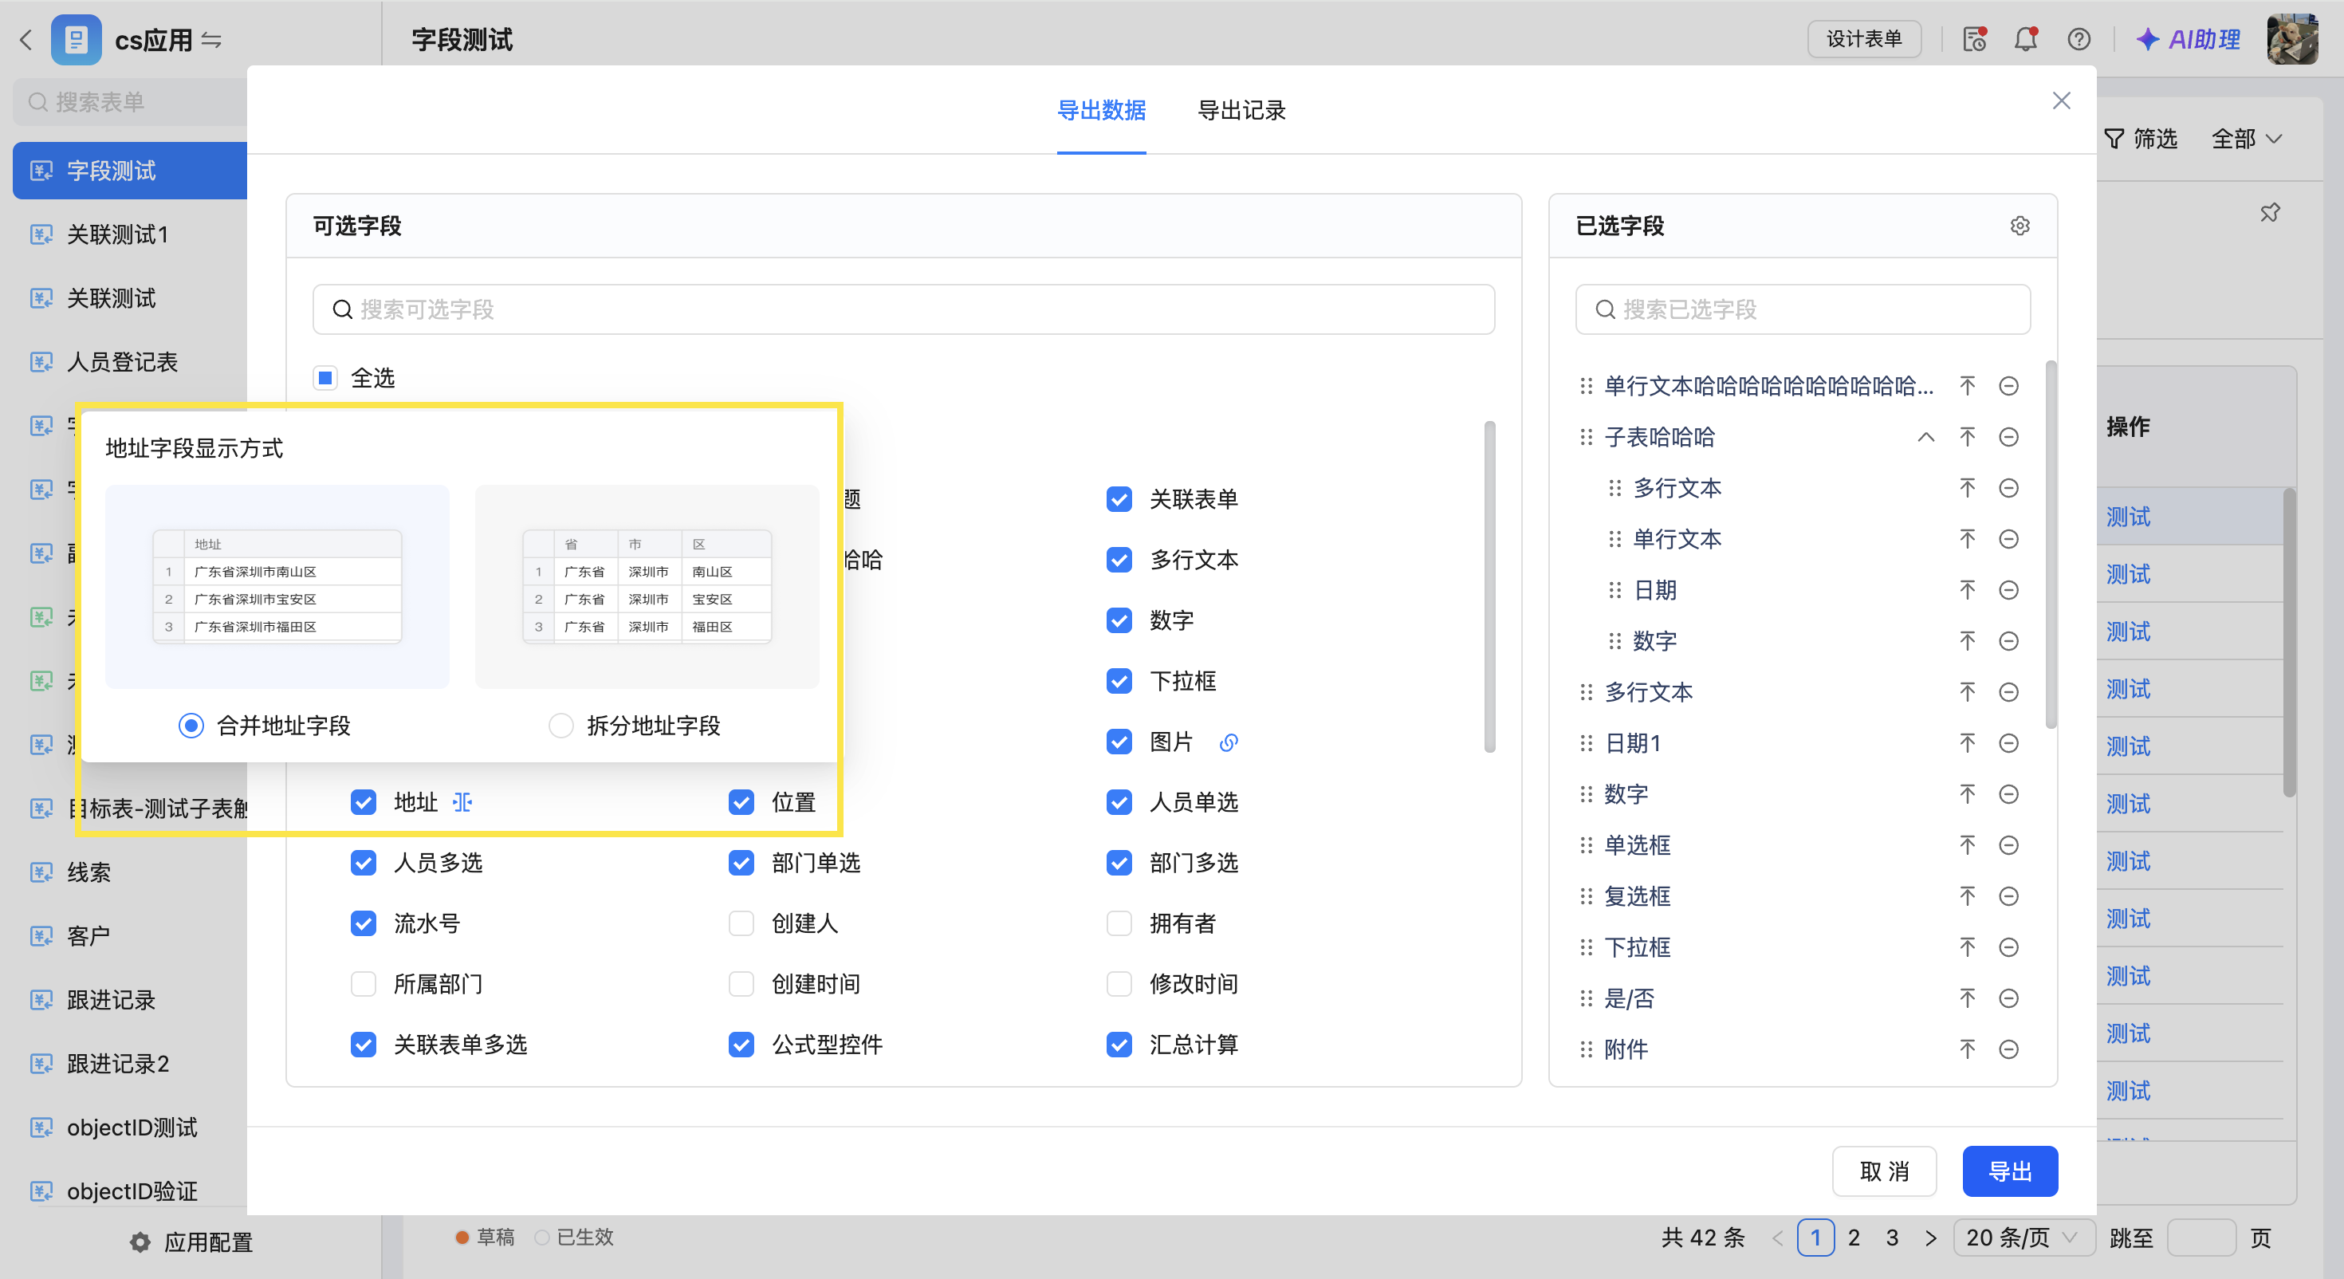The height and width of the screenshot is (1279, 2344).
Task: Click the back arrow beside cs应用
Action: 26,39
